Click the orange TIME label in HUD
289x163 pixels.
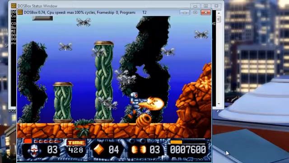click(76, 143)
